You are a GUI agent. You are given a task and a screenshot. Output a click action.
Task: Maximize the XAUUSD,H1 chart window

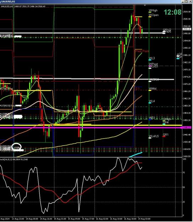[x=186, y=1]
